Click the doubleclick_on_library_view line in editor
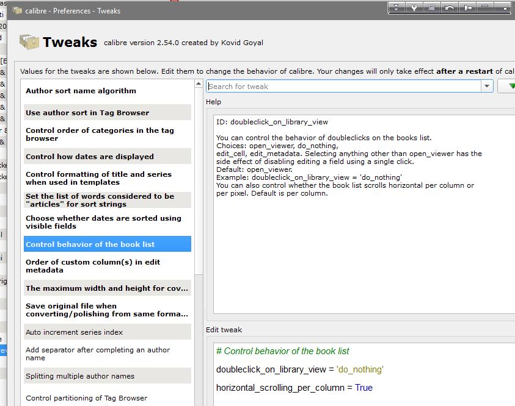515x406 pixels. (x=300, y=369)
